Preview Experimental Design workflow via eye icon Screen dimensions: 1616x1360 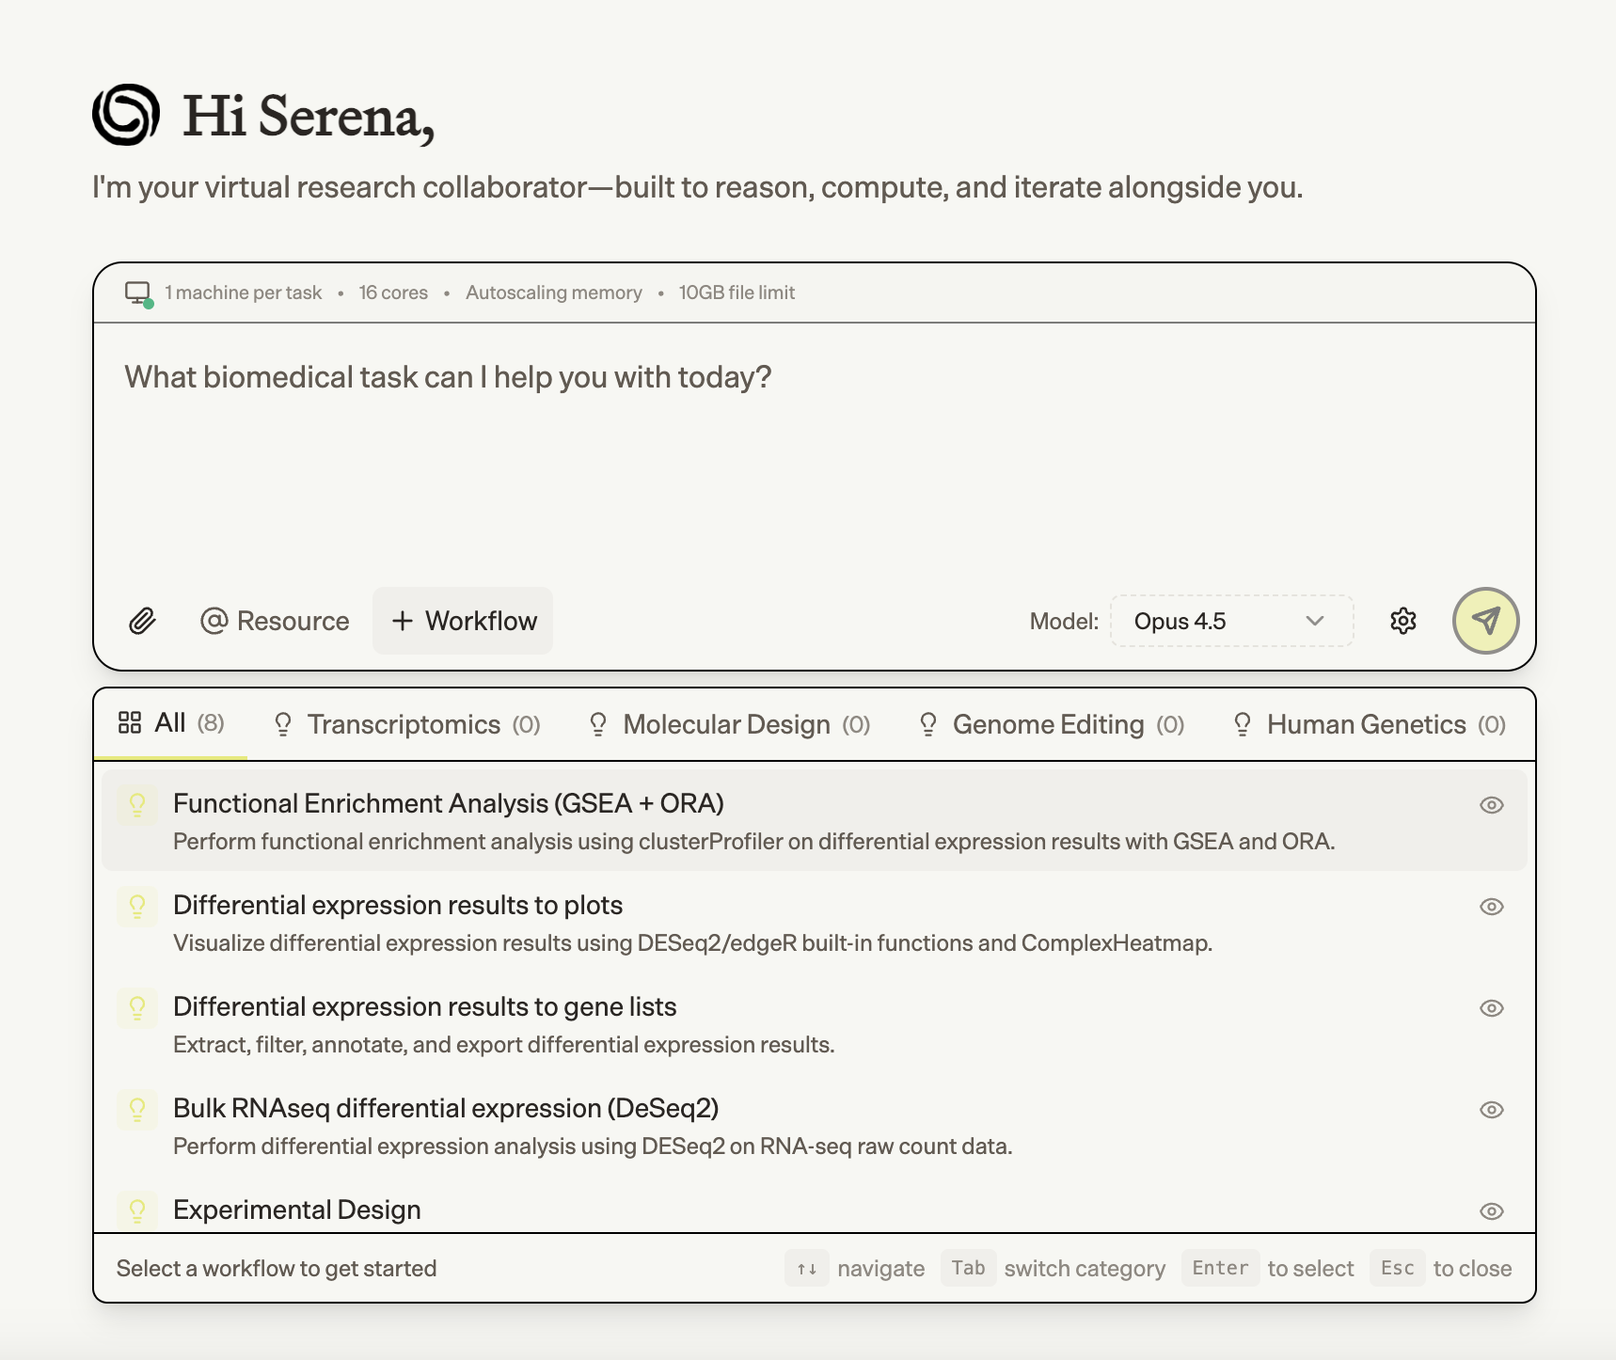click(1491, 1211)
